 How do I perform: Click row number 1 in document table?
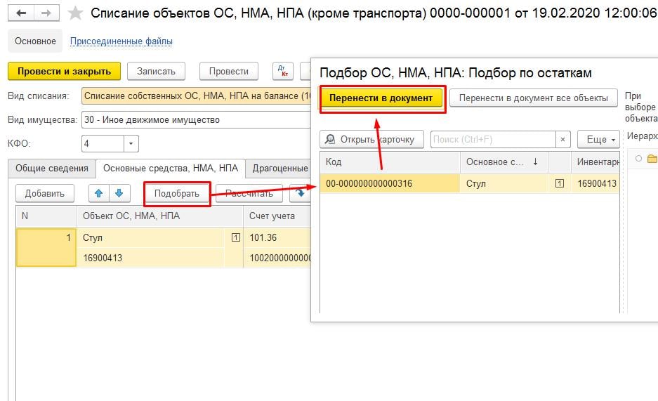click(x=46, y=247)
